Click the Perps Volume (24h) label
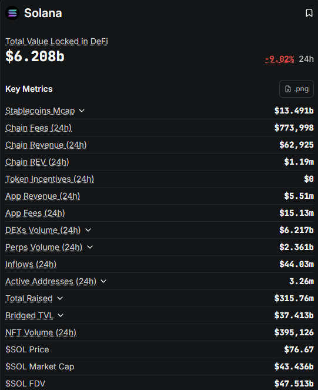Screen dimensions: 318x390 (x=43, y=247)
